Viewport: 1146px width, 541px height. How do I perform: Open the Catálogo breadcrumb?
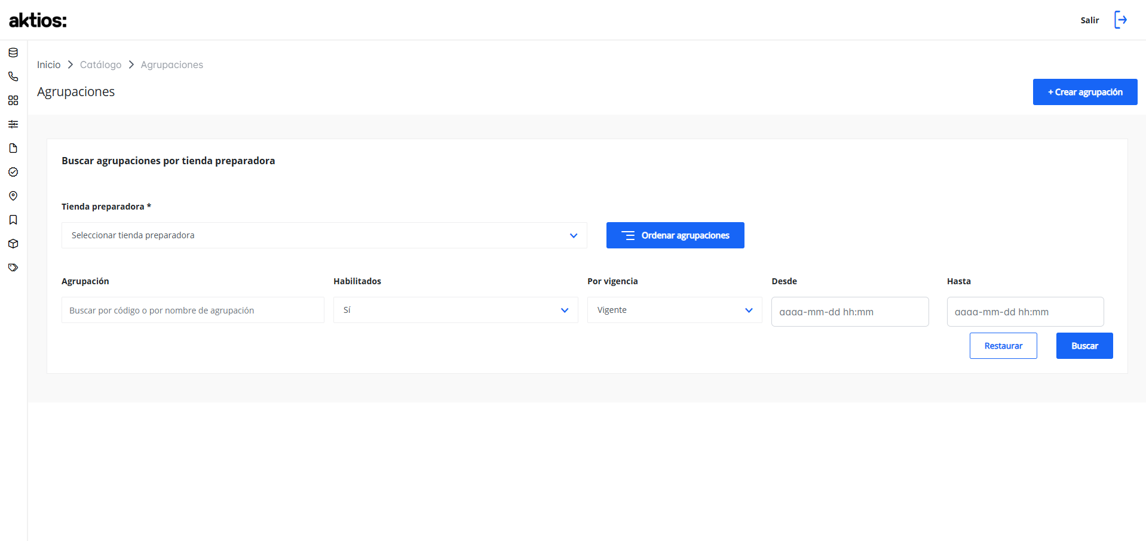100,64
